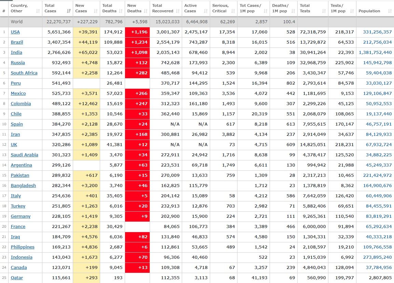Image resolution: width=394 pixels, height=283 pixels.
Task: Sort by Deaths/1M pop arrow icon
Action: [293, 11]
